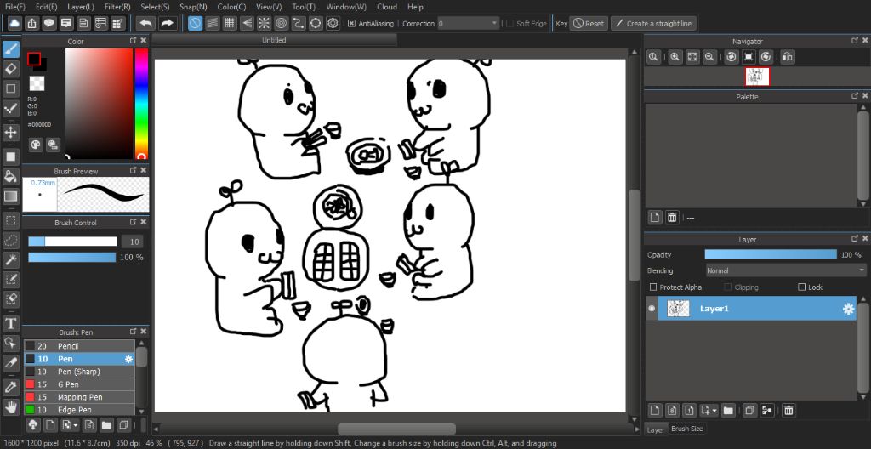The height and width of the screenshot is (449, 871).
Task: Select the Eraser tool
Action: click(x=10, y=69)
